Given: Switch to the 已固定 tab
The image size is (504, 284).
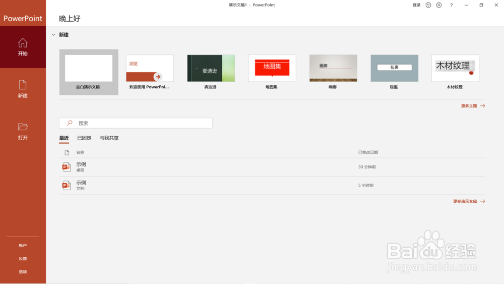Looking at the screenshot, I should (84, 138).
